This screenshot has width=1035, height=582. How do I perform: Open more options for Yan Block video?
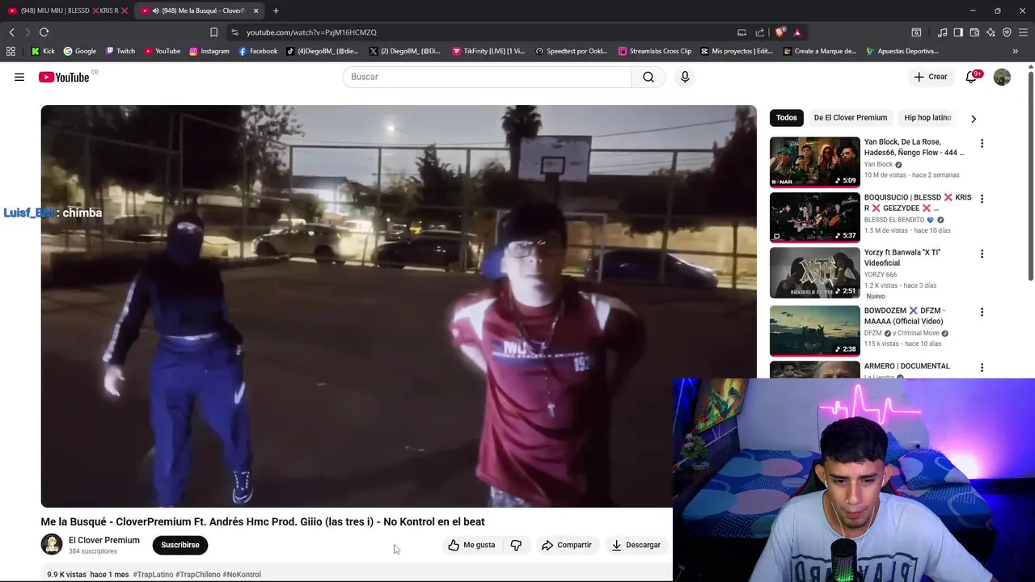[982, 144]
